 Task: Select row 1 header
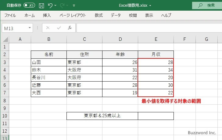pos(5,47)
